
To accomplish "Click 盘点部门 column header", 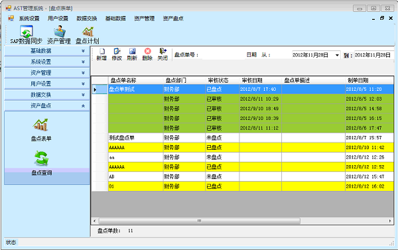I will click(x=184, y=80).
